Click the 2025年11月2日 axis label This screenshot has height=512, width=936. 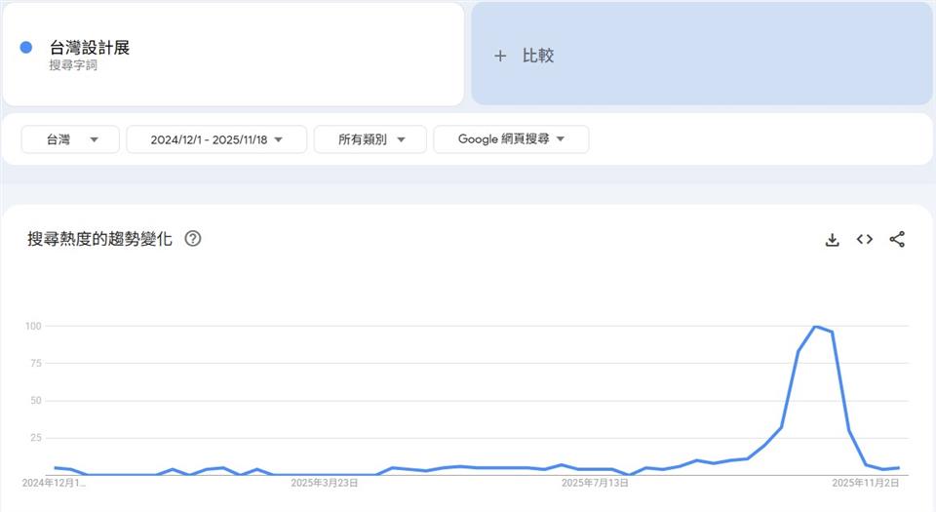[x=865, y=483]
